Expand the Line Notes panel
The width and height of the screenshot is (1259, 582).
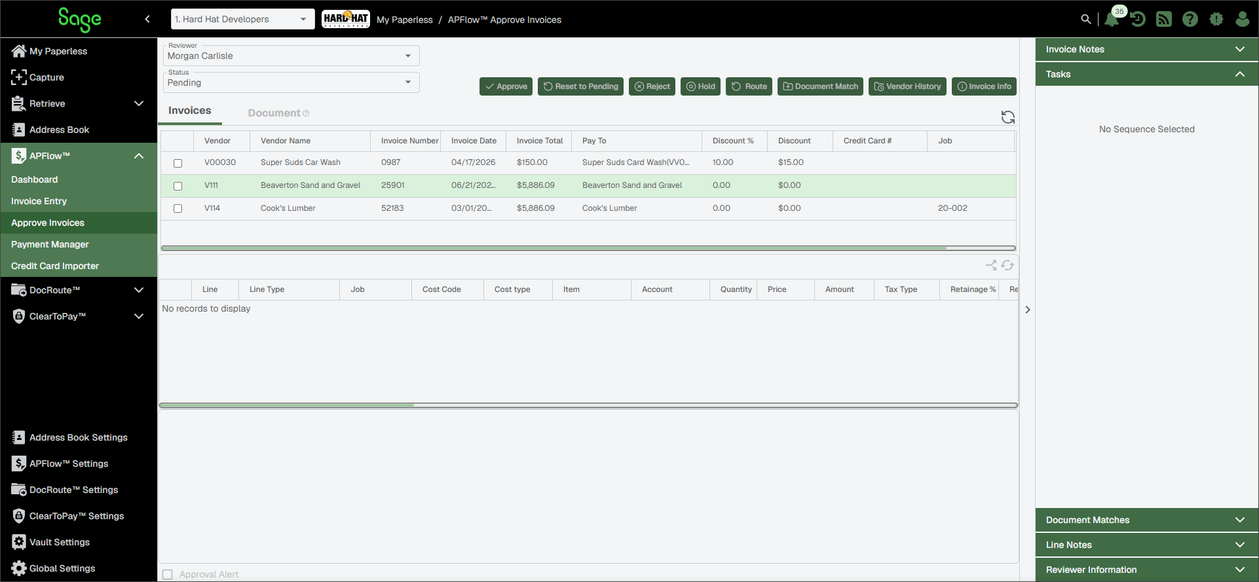[1146, 545]
